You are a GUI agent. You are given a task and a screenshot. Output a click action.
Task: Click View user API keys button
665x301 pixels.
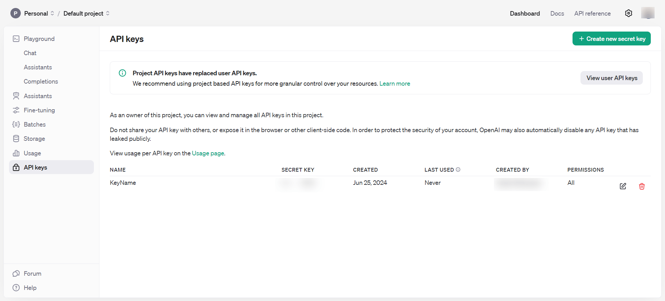[611, 78]
